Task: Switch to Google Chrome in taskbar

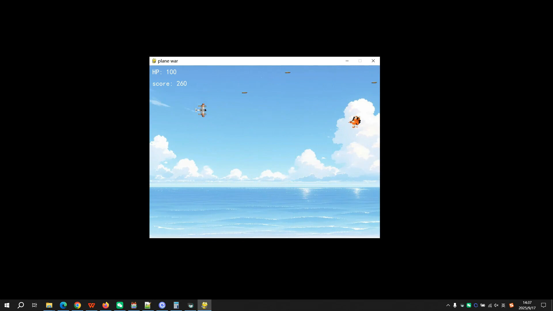Action: coord(77,305)
